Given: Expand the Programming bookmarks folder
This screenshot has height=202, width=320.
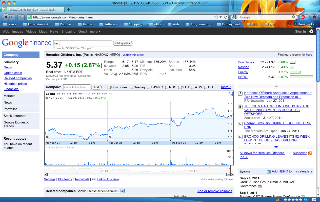Looking at the screenshot, I should [x=200, y=24].
